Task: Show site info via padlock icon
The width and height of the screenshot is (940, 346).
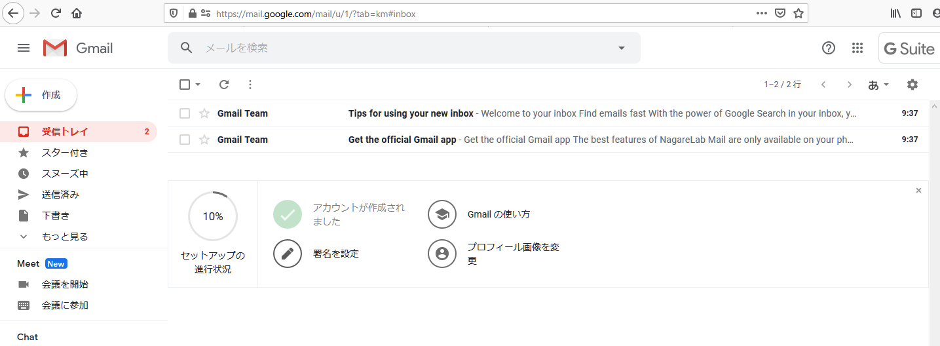Action: click(192, 13)
